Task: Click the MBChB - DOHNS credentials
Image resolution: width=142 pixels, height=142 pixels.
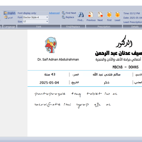Action: tap(126, 67)
